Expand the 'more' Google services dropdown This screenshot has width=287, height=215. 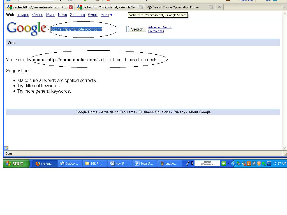click(x=106, y=15)
